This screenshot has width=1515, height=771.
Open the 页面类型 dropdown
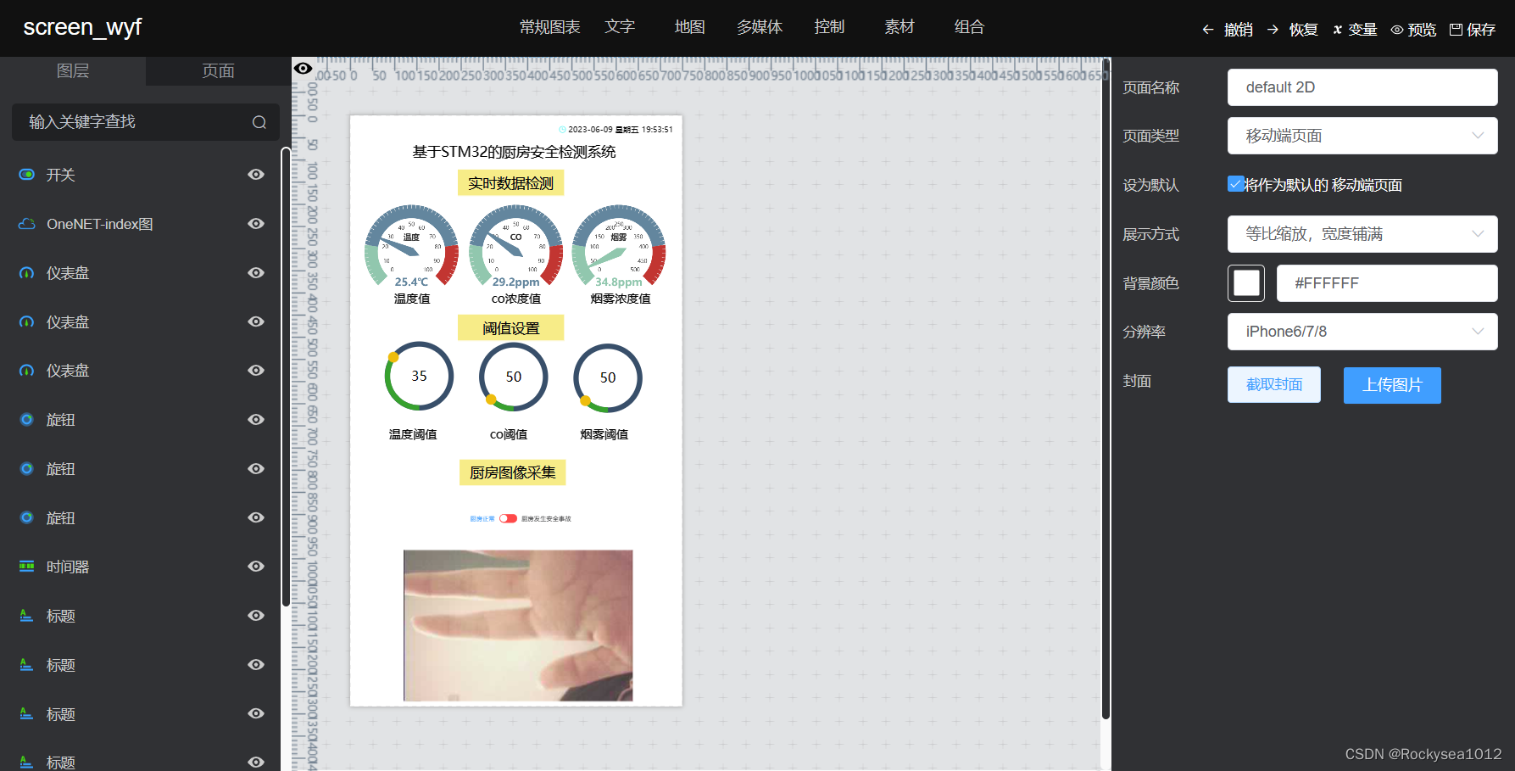tap(1362, 135)
